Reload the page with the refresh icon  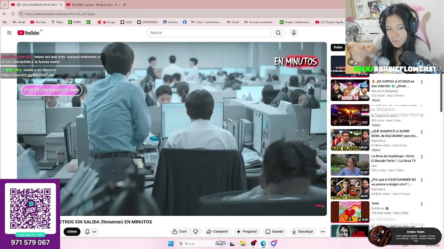[x=13, y=14]
